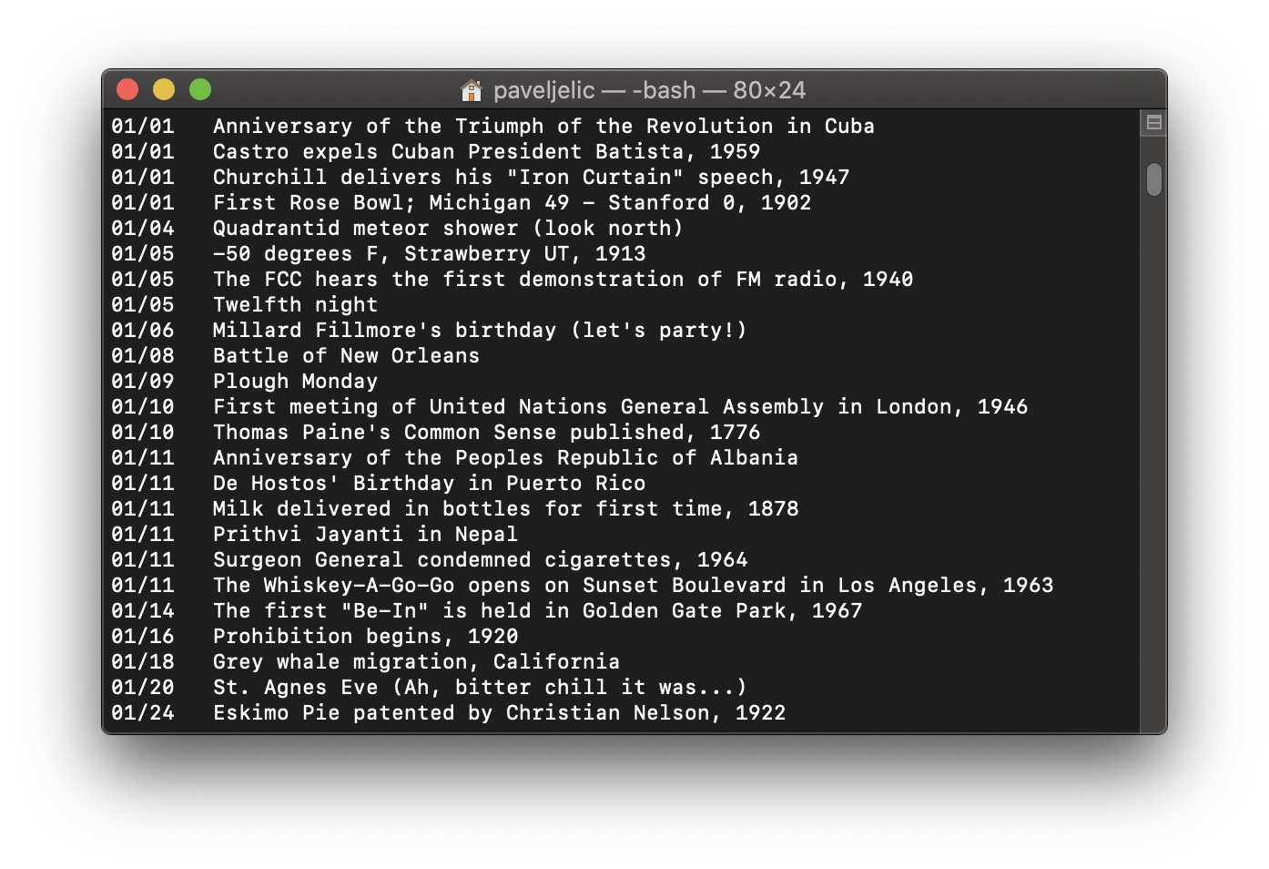This screenshot has height=869, width=1269.
Task: Click the "Prithvi Jayanti in Nepal" line
Action: (365, 535)
